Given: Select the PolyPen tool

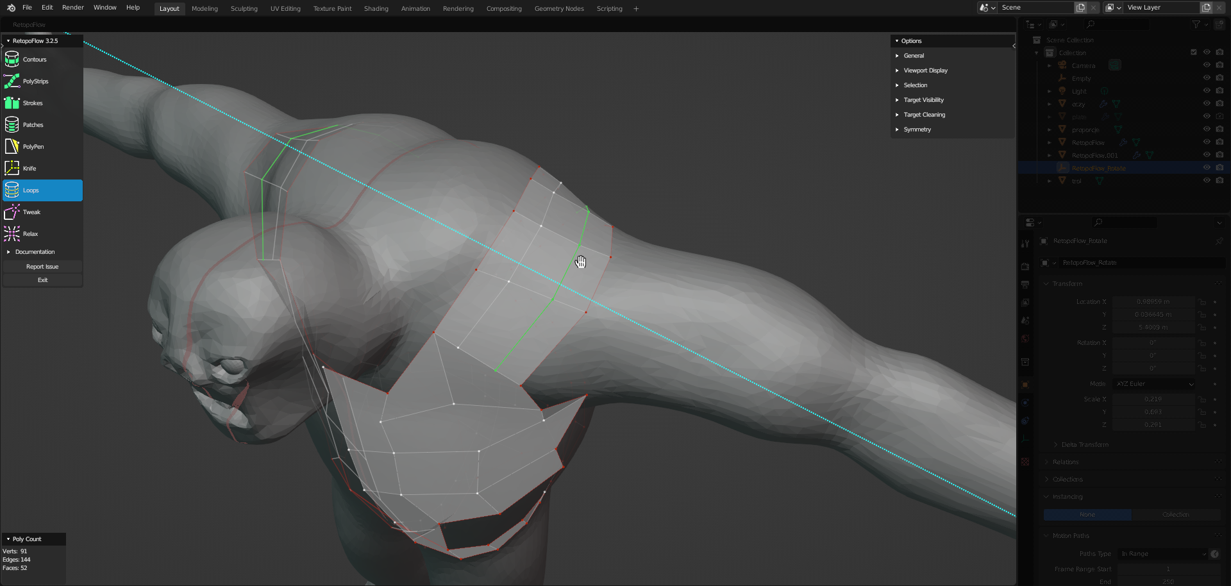Looking at the screenshot, I should tap(42, 147).
